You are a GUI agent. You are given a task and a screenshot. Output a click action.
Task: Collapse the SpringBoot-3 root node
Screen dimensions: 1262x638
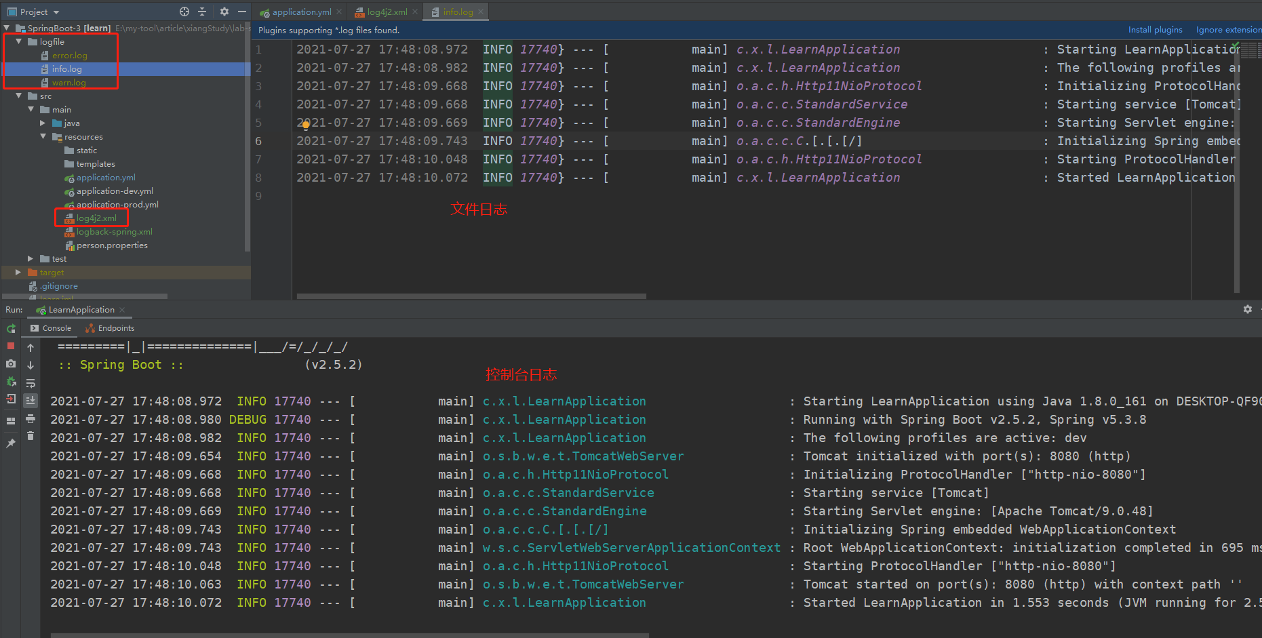point(7,28)
